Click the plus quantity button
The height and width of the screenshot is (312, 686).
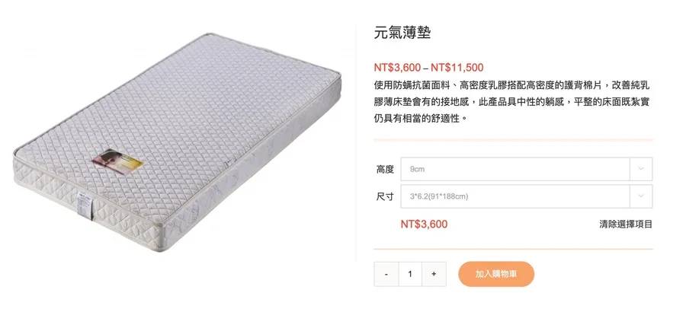[434, 274]
